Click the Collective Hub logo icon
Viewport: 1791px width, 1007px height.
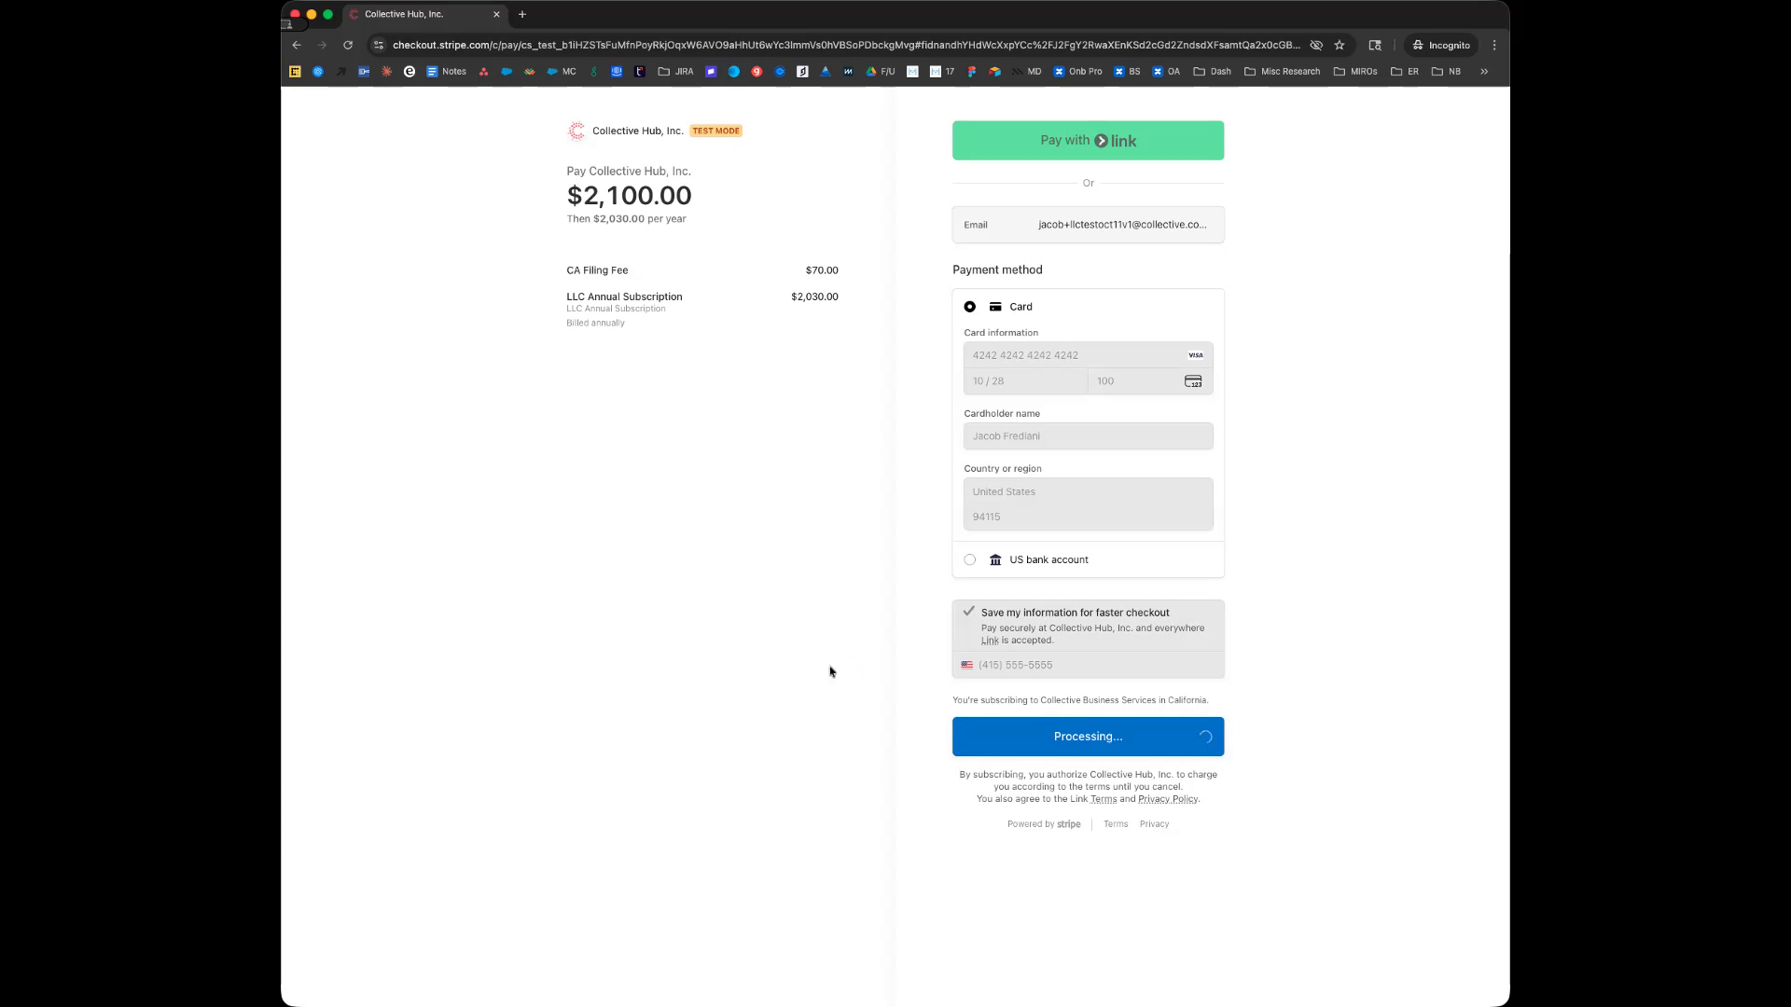click(x=576, y=131)
